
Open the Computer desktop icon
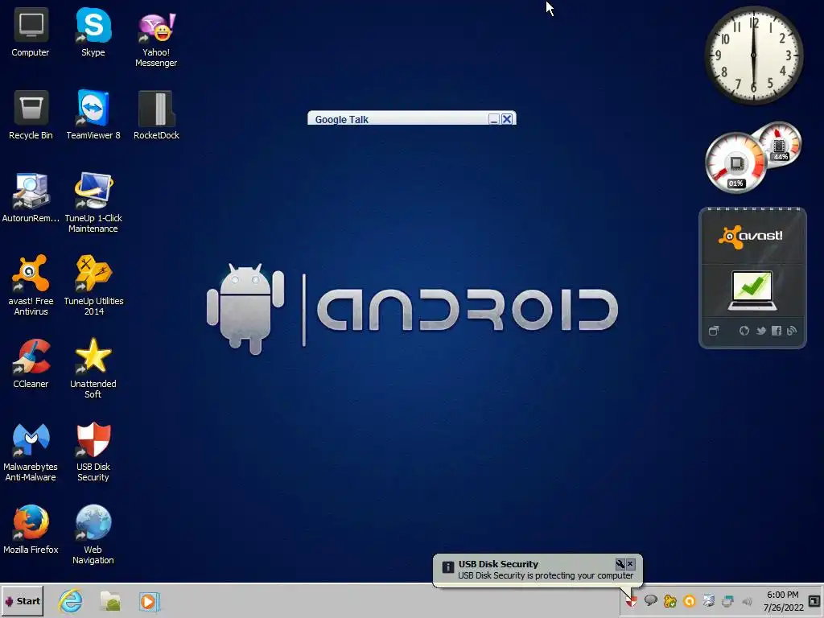point(31,33)
